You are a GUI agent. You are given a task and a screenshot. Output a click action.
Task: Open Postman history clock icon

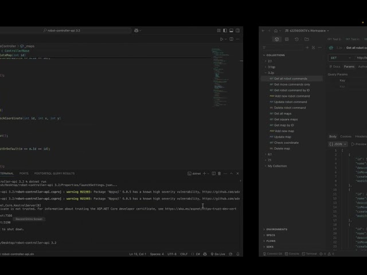[x=296, y=39]
